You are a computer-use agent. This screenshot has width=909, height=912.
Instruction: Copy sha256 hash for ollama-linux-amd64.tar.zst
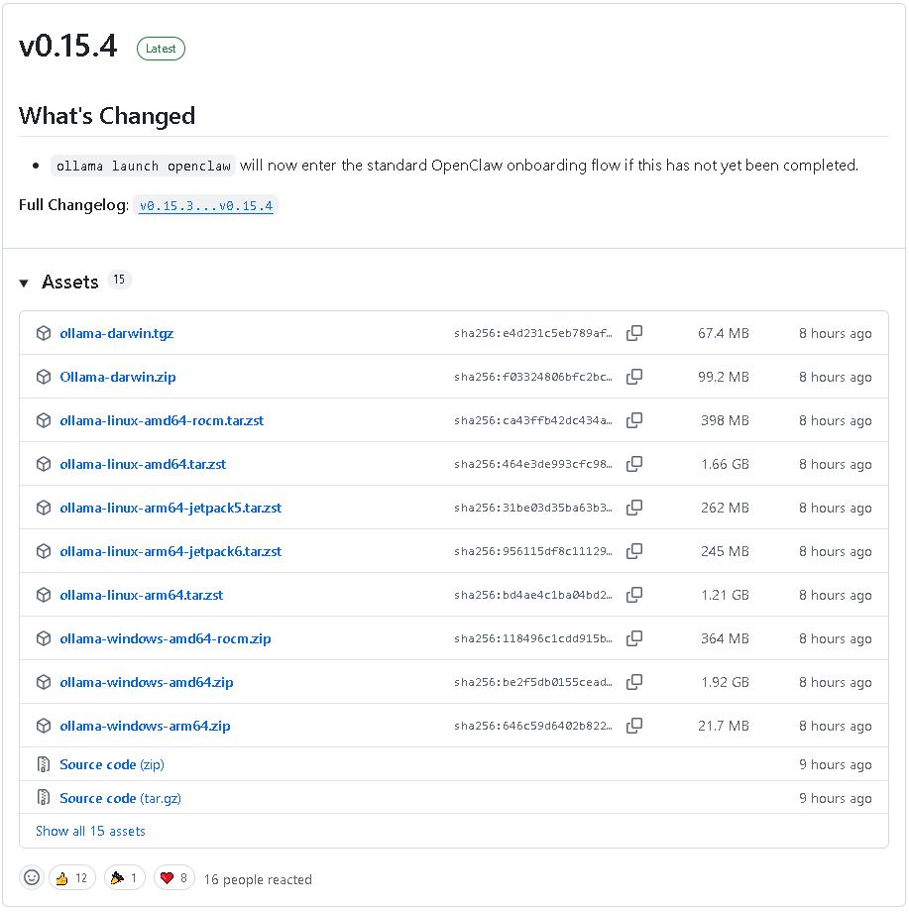tap(633, 464)
